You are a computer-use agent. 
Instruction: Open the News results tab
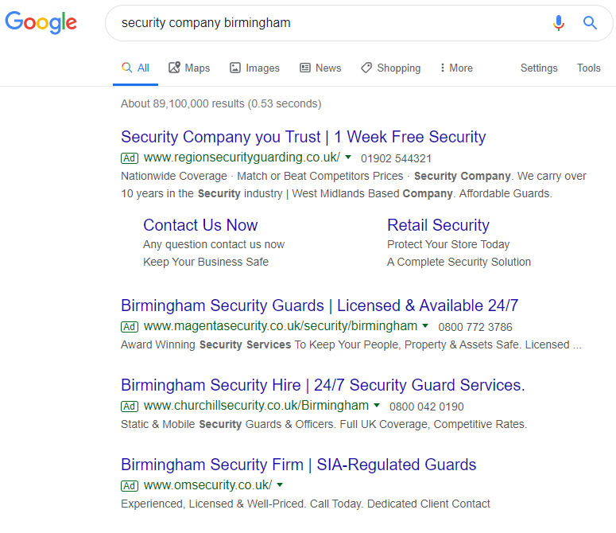(x=320, y=68)
